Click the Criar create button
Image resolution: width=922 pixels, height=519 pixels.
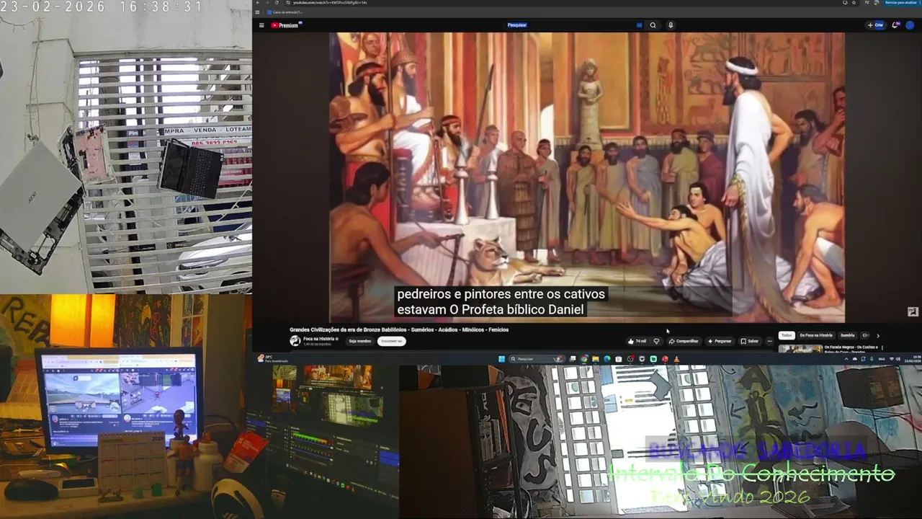(876, 25)
